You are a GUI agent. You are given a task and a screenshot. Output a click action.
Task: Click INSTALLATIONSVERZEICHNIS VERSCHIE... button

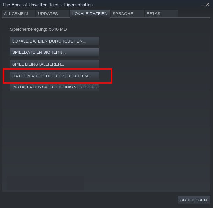point(55,87)
